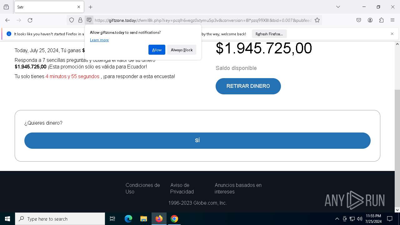This screenshot has width=400, height=225.
Task: Open a new tab with plus icon
Action: coord(91,7)
